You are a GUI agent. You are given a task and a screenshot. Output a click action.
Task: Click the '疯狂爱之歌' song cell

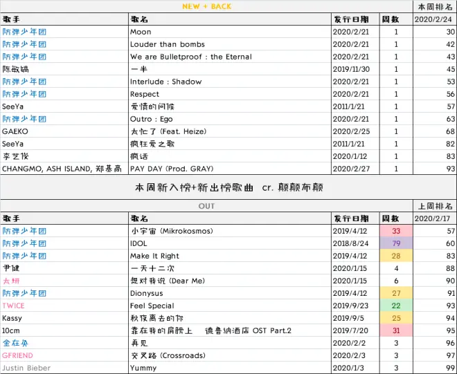click(230, 144)
